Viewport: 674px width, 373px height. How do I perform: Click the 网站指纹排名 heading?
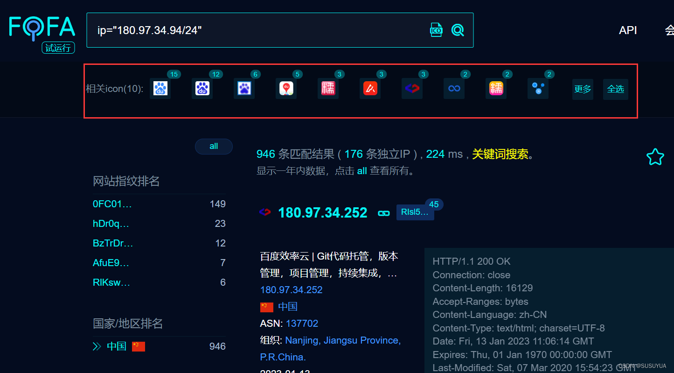[x=126, y=181]
